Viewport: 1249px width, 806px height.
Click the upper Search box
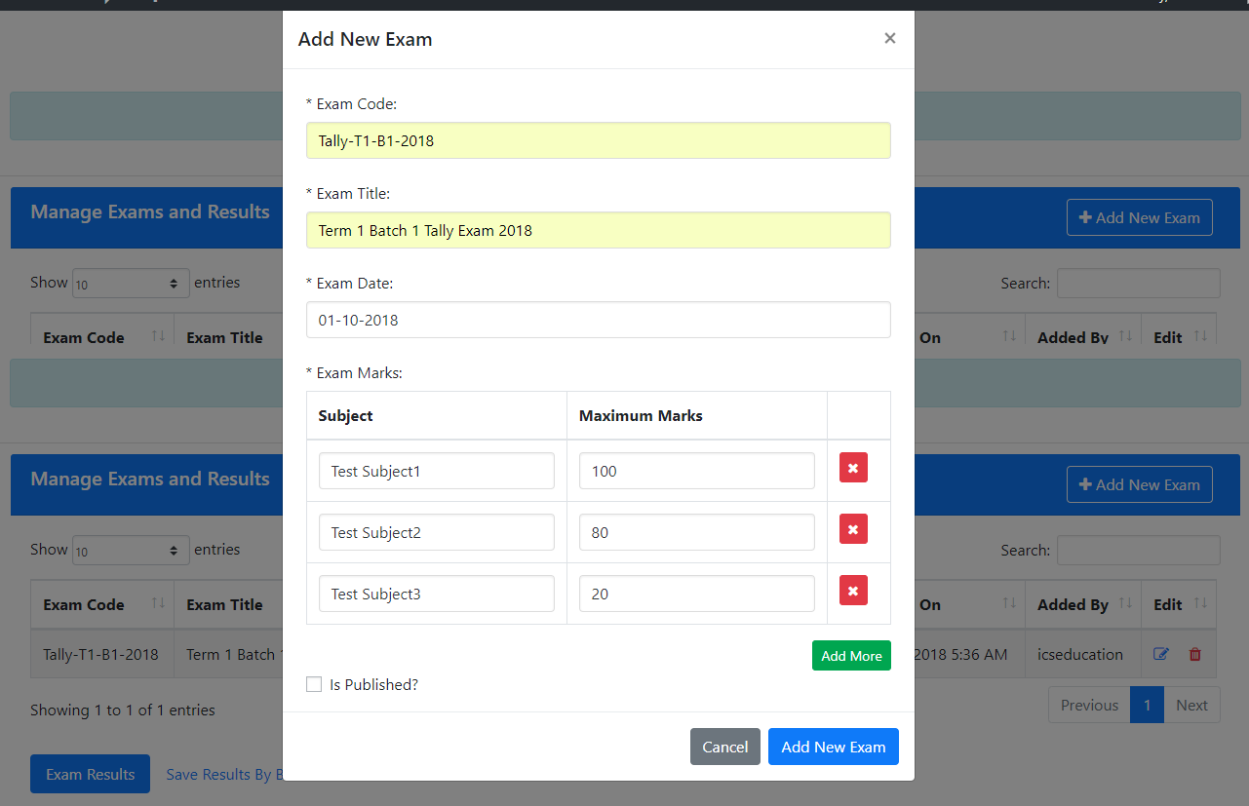point(1139,283)
